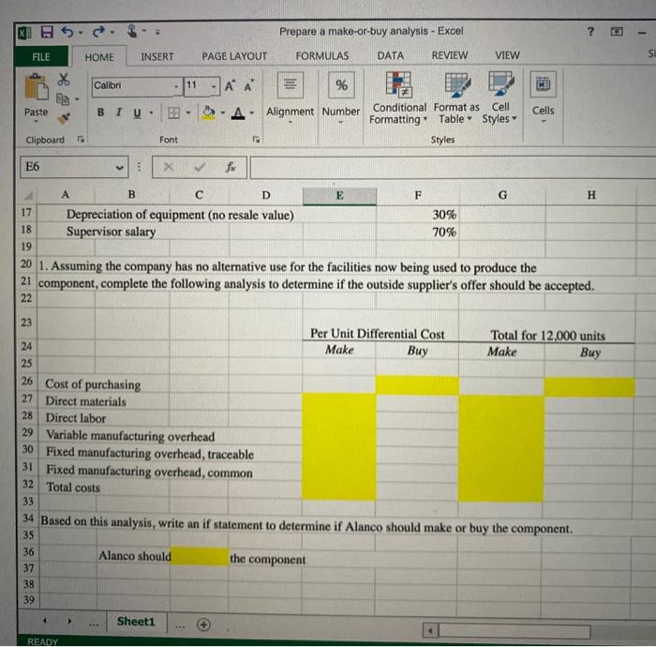Click the Insert Function fx icon
Screen dimensions: 656x647
point(231,168)
